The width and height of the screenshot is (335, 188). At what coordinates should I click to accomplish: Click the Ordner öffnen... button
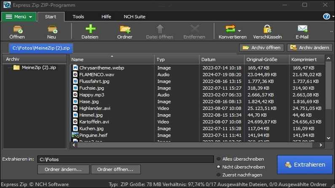pos(115,169)
